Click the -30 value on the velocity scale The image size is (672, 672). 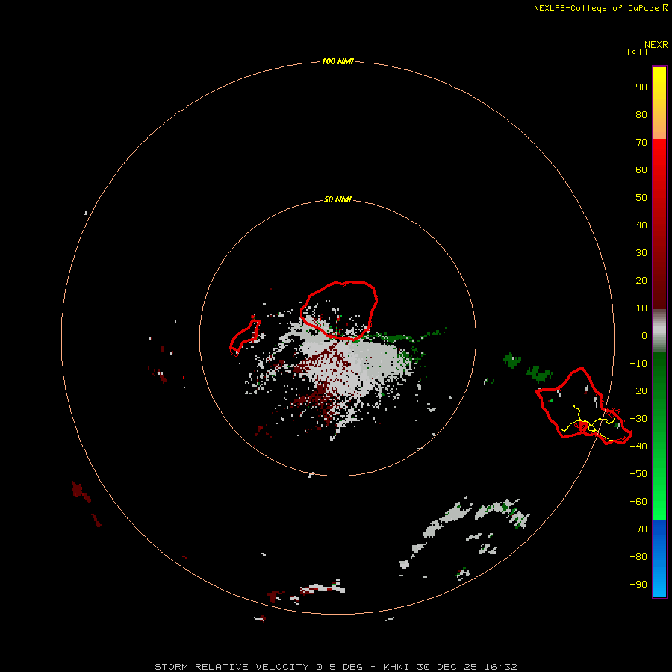[x=638, y=419]
